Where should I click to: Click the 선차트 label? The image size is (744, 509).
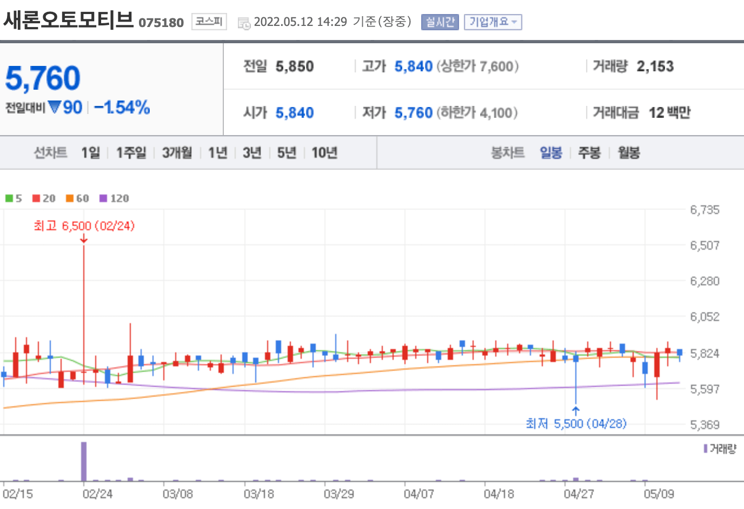pos(50,153)
